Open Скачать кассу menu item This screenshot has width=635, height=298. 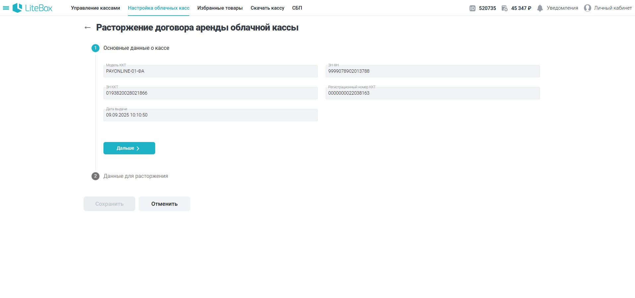(x=267, y=8)
